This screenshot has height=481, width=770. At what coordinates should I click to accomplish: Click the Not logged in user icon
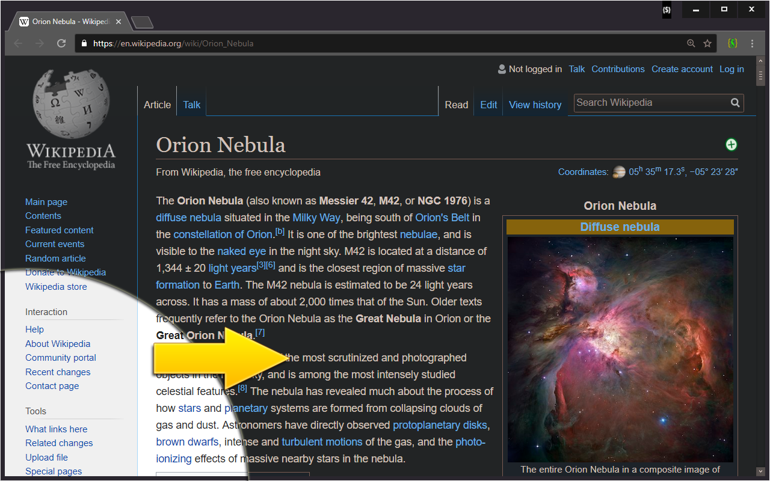coord(502,69)
